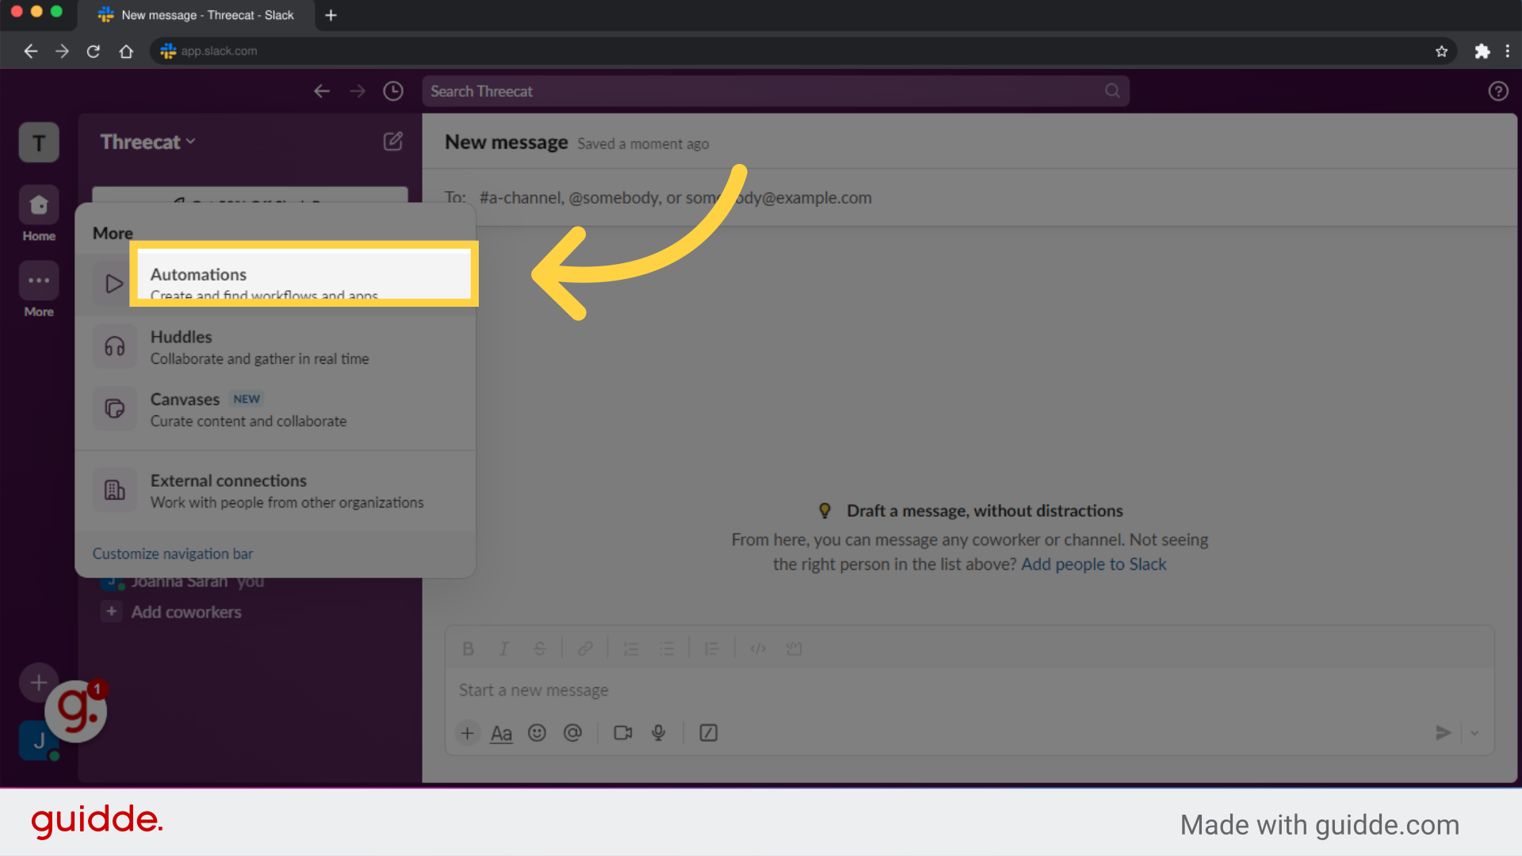Screen dimensions: 1522x856
Task: Open send options dropdown arrow
Action: point(1474,733)
